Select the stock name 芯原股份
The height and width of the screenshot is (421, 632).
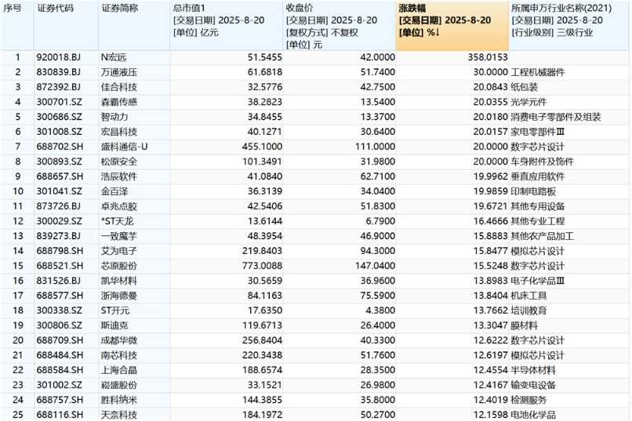point(119,266)
